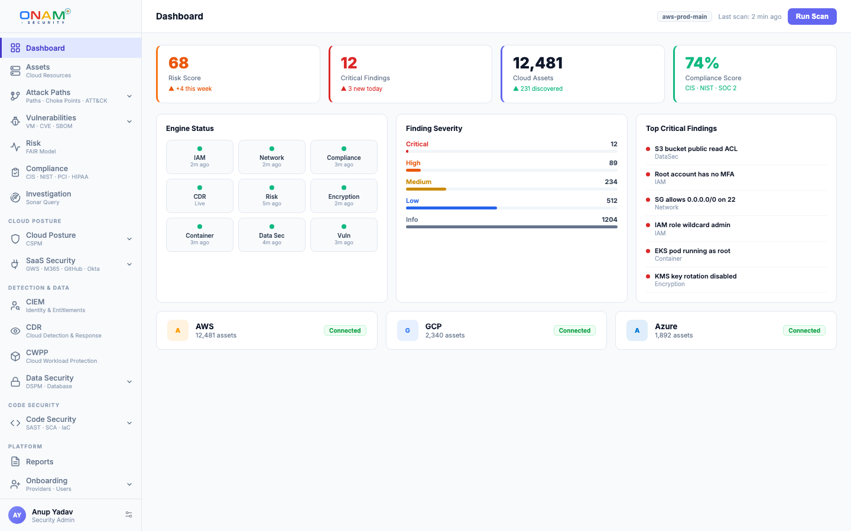Screen dimensions: 851x531
Task: Click the Onboarding add-user icon
Action: pos(15,484)
